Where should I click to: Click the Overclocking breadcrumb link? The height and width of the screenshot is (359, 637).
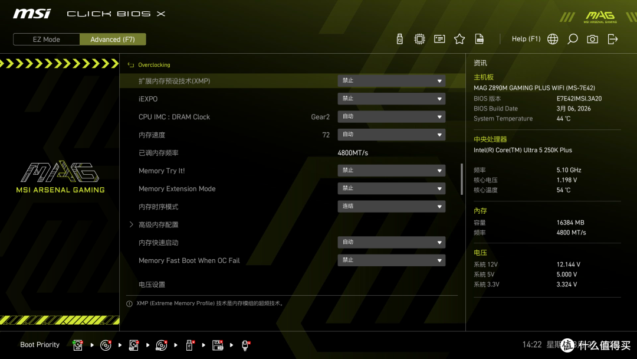point(154,64)
